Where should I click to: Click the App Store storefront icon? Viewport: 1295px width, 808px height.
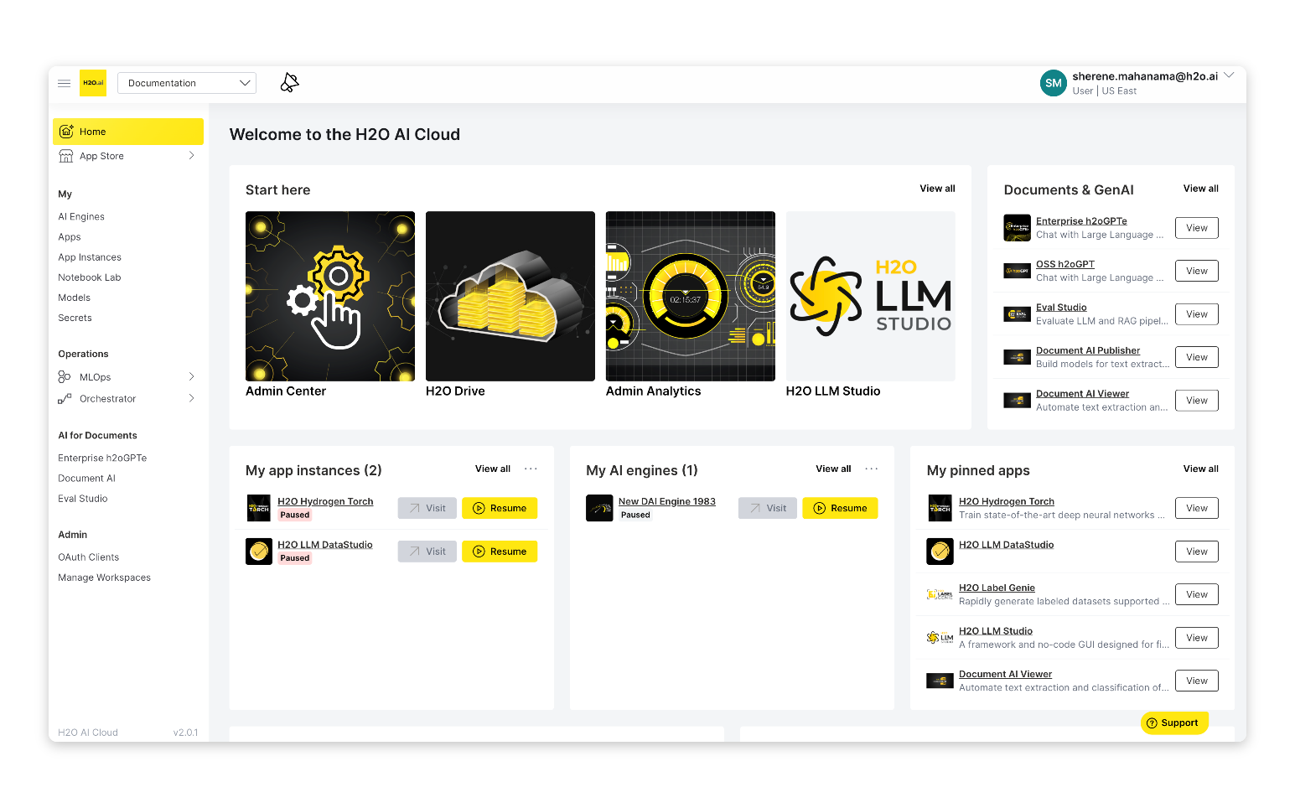[x=66, y=156]
